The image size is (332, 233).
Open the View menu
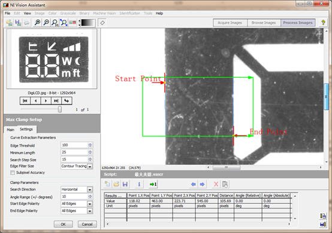click(x=28, y=13)
